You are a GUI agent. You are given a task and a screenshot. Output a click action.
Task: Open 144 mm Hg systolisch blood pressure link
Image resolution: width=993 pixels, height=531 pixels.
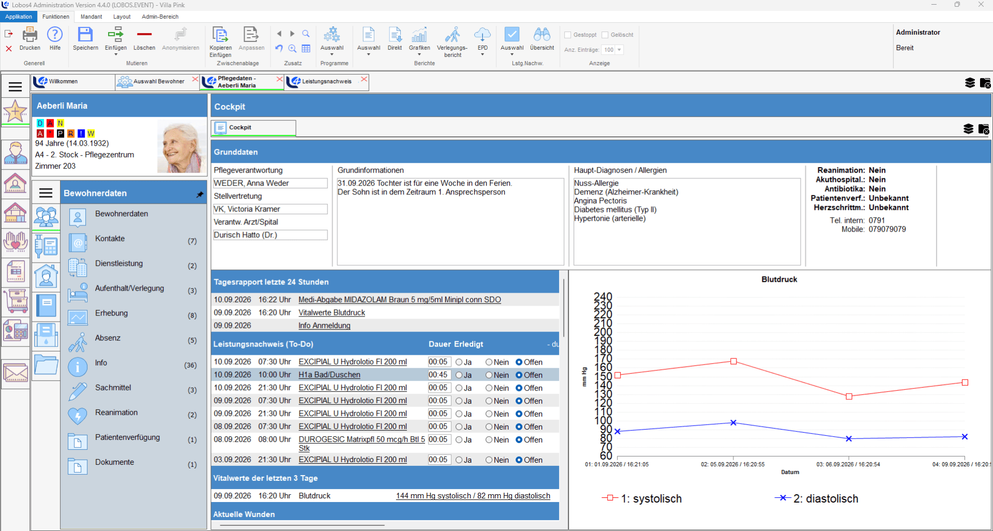point(473,495)
